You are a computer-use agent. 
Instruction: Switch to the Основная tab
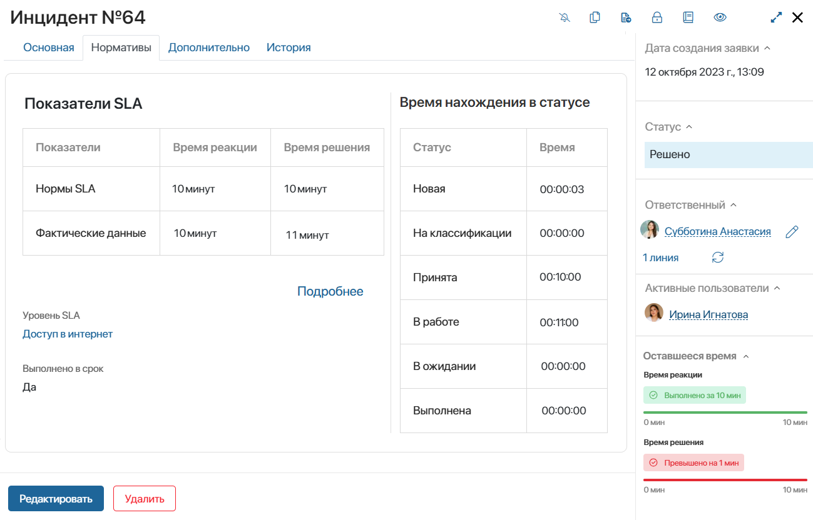(x=49, y=47)
